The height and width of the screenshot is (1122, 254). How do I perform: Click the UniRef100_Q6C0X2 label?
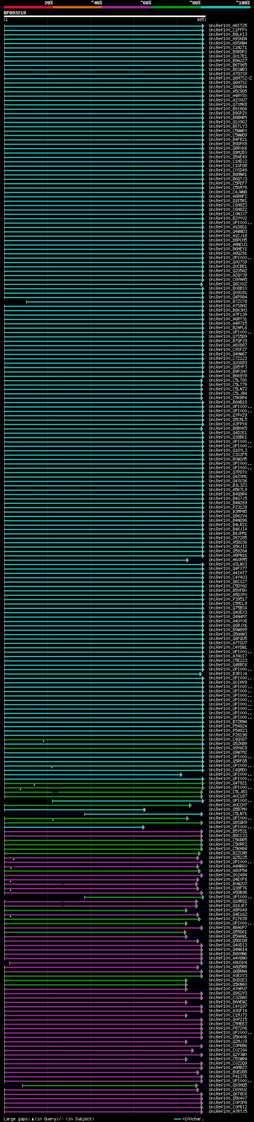pos(227,284)
